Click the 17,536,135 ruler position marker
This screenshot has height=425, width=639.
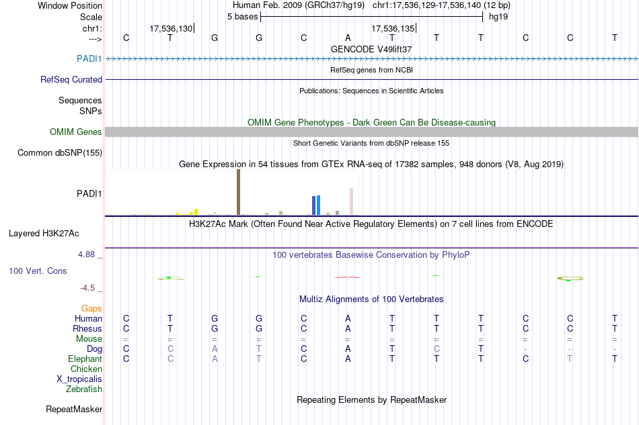(393, 28)
